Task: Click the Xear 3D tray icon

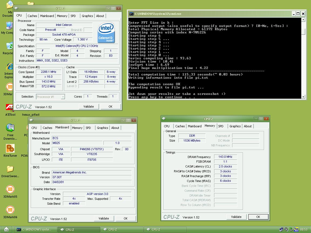Action: coord(296,229)
